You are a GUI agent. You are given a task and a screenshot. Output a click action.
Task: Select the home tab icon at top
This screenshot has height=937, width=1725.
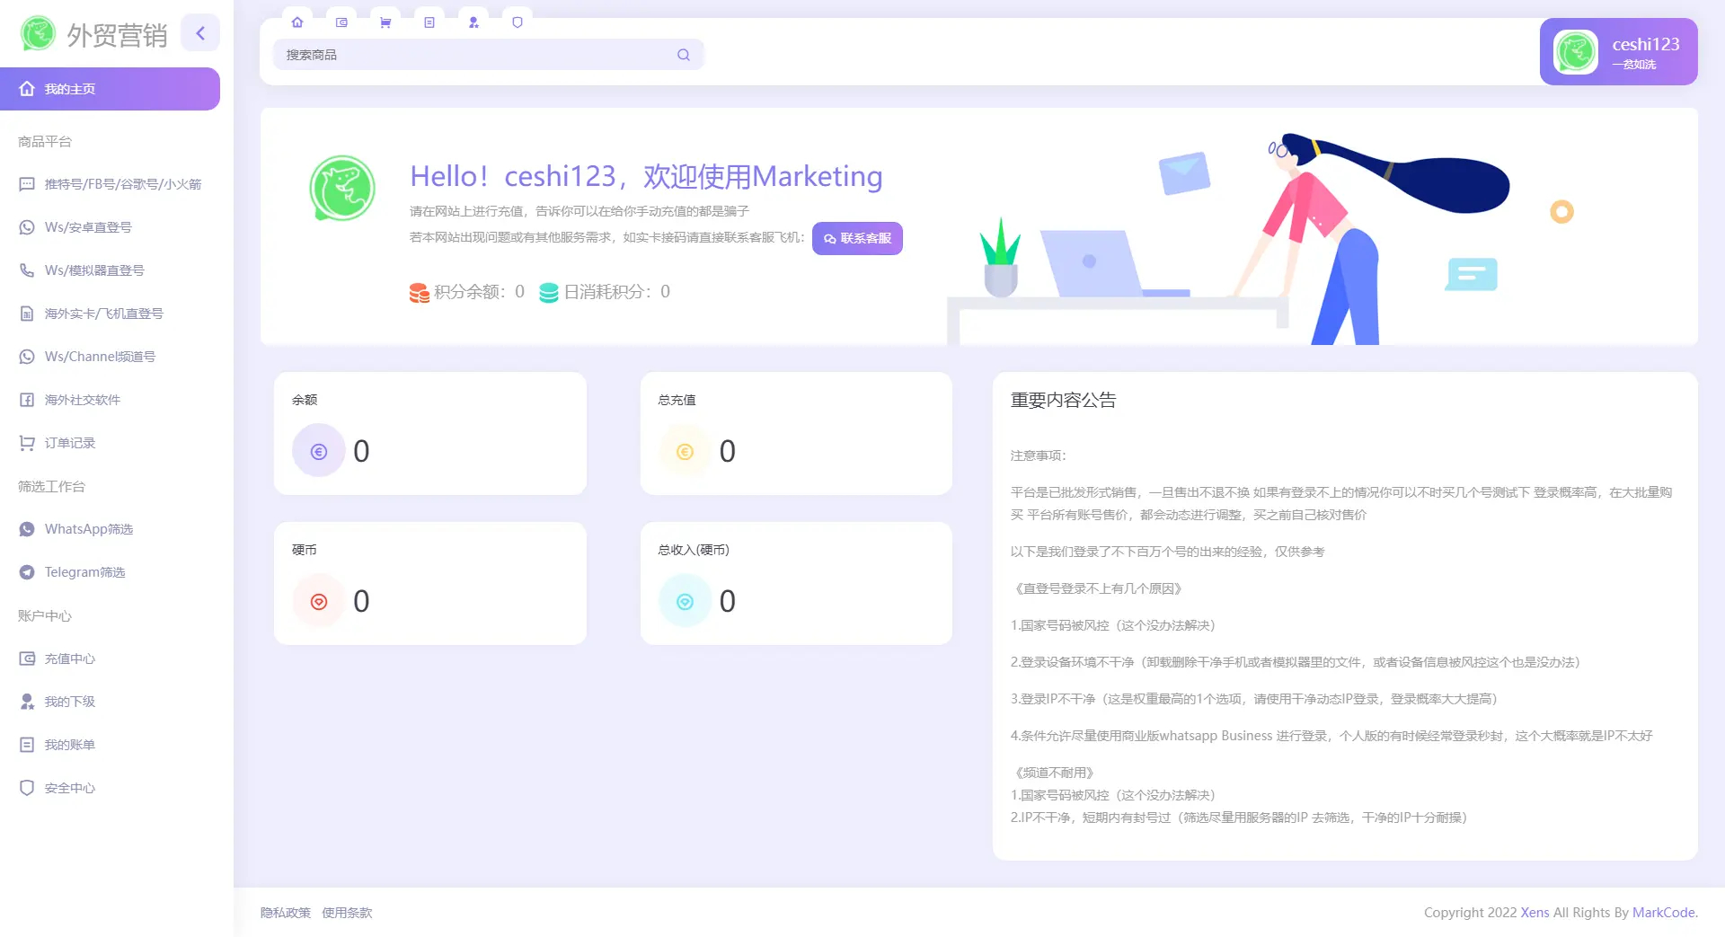coord(297,22)
